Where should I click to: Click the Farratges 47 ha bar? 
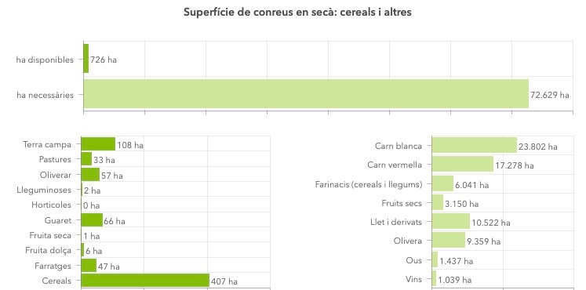(89, 266)
